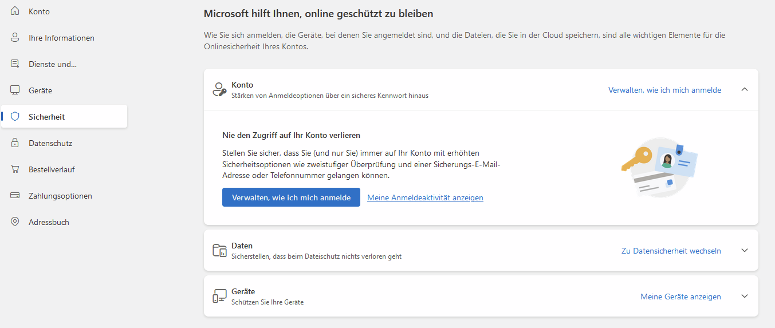Image resolution: width=775 pixels, height=328 pixels.
Task: Click the folder icon in Daten card
Action: click(219, 251)
